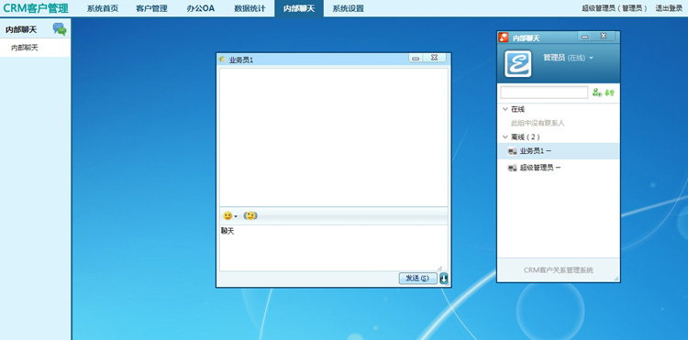Click the contact search input field
Viewport: 688px width, 340px height.
coord(544,93)
